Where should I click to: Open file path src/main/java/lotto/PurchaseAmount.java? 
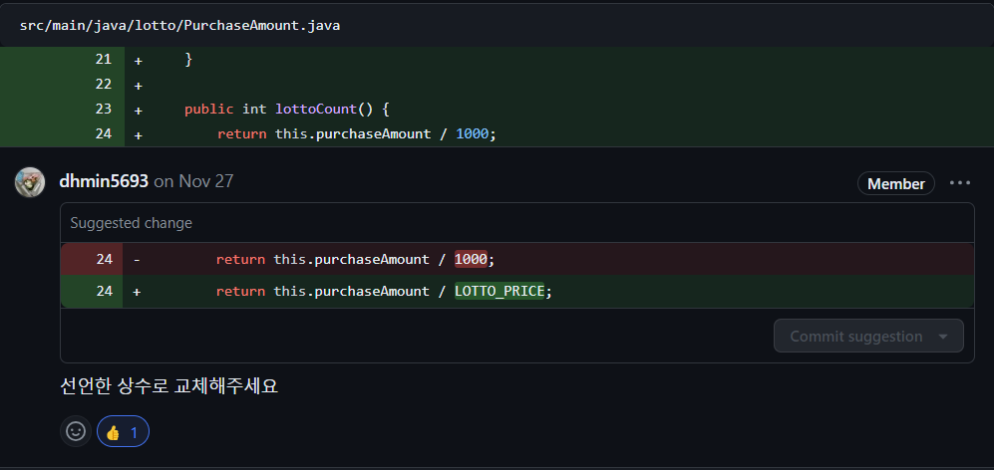pos(180,26)
